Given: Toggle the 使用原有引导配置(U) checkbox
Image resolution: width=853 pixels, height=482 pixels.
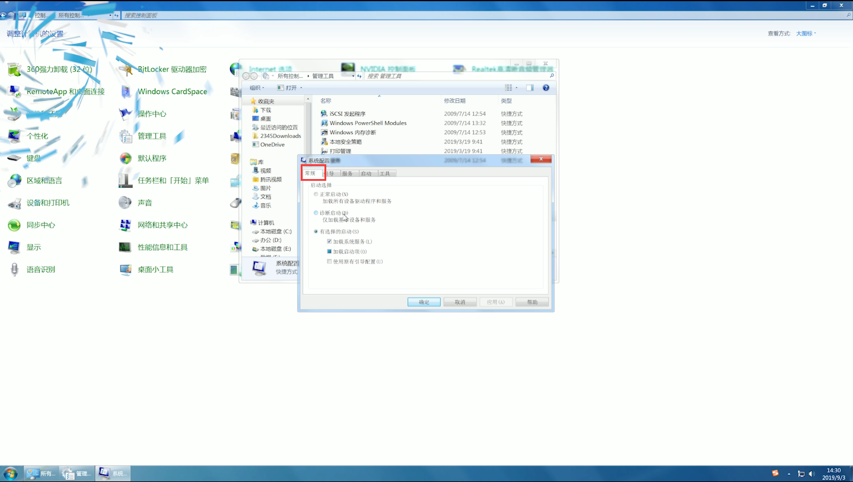Looking at the screenshot, I should [329, 261].
